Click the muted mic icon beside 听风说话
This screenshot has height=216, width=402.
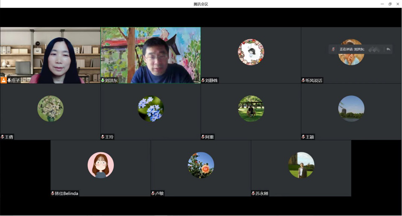pos(303,80)
